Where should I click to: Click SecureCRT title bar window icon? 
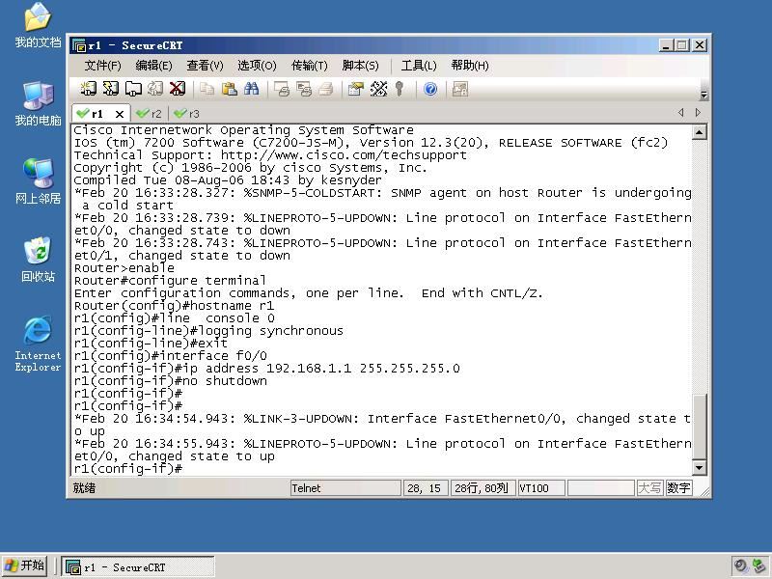[x=79, y=45]
